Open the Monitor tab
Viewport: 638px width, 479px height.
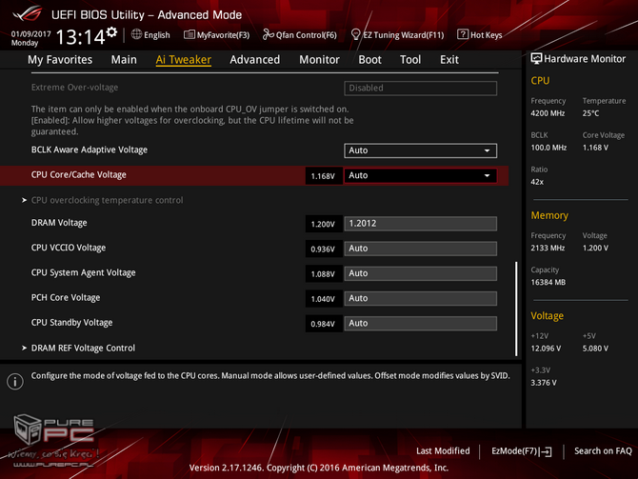319,59
